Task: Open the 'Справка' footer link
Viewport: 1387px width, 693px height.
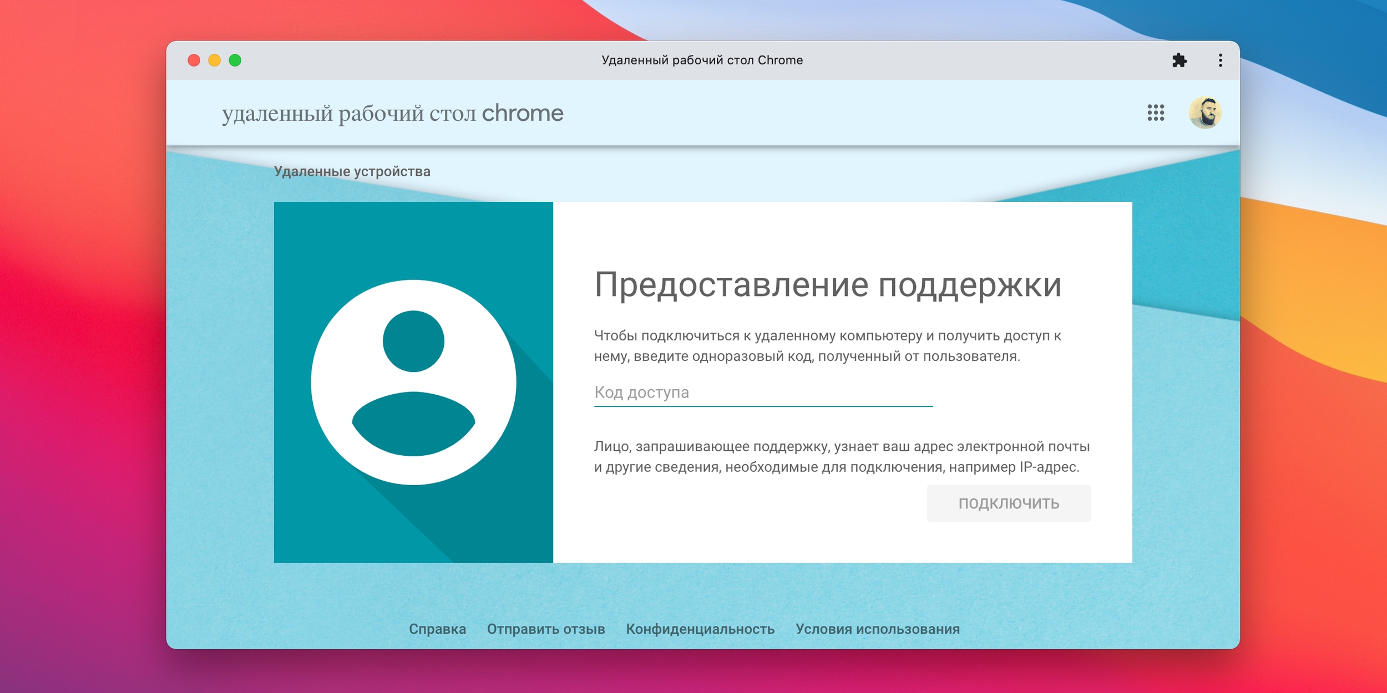Action: tap(437, 629)
